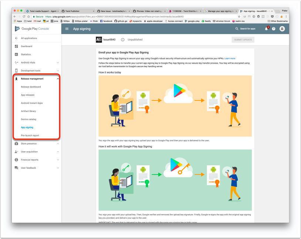Click the Dashboard grid icon
301x239 pixels.
16,46
